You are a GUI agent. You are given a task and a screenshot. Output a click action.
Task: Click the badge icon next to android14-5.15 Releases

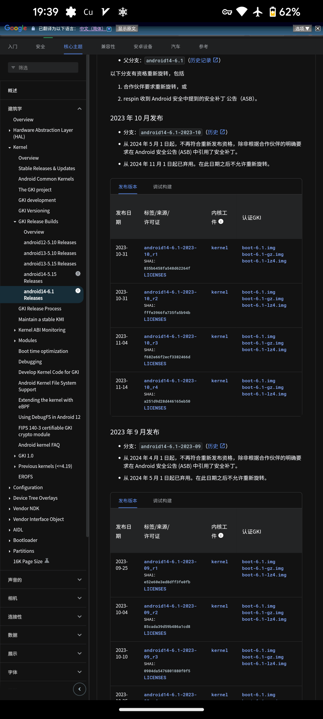tap(78, 274)
